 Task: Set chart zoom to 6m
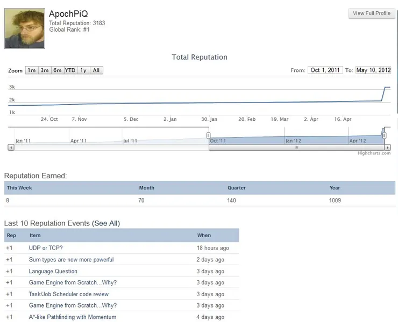tap(58, 70)
